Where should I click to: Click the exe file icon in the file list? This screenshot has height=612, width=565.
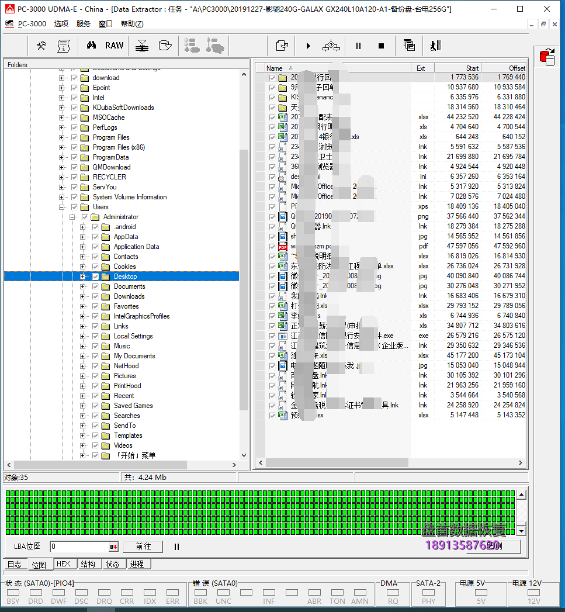coord(283,336)
